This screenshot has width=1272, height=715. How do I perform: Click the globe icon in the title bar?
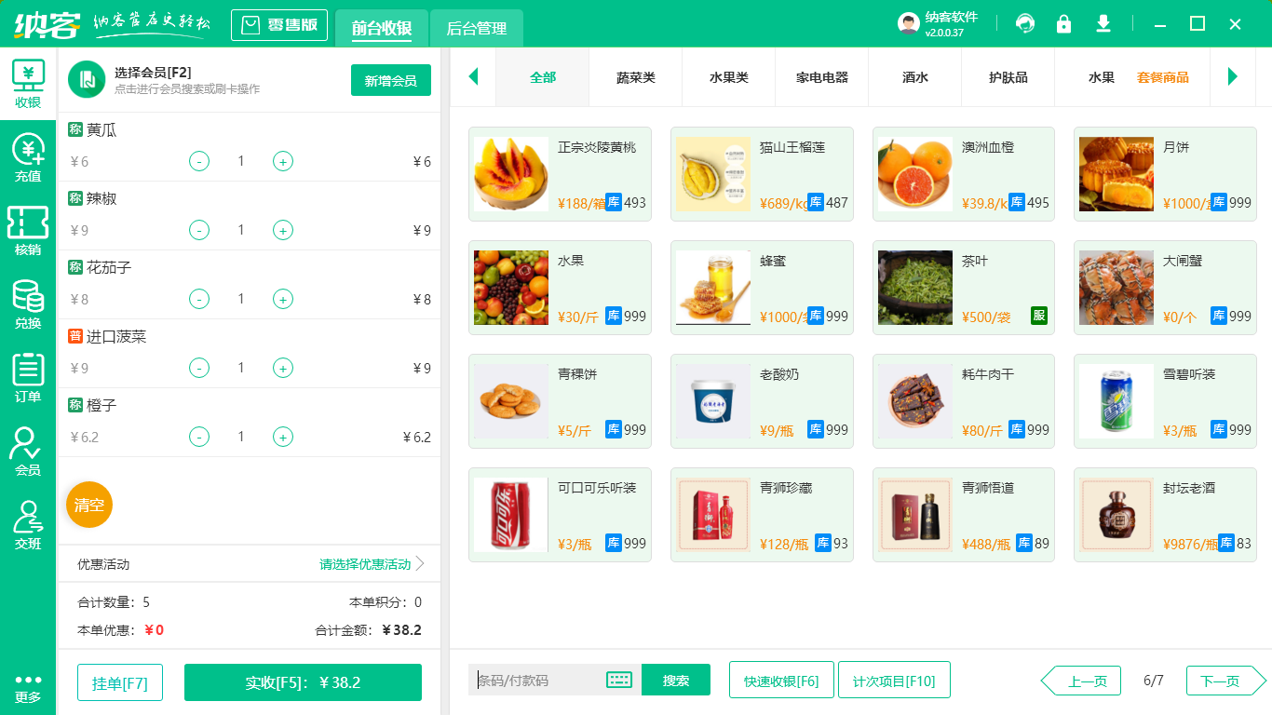pyautogui.click(x=1024, y=24)
